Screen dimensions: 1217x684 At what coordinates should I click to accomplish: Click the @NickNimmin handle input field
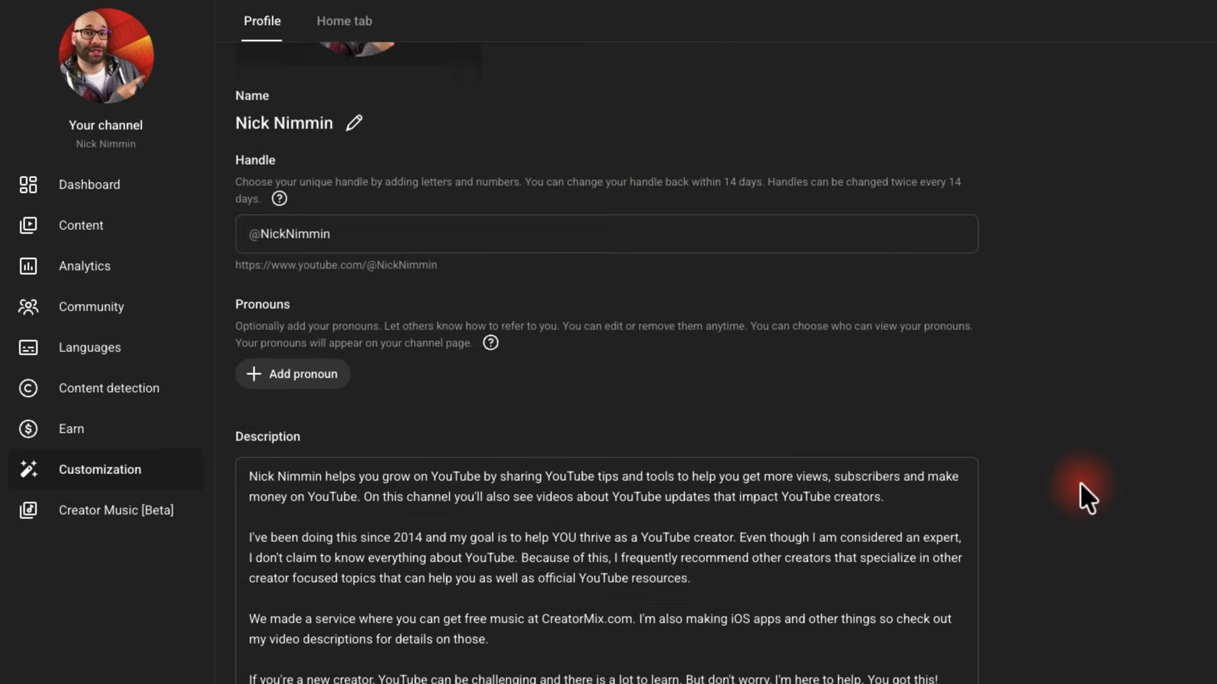tap(607, 234)
